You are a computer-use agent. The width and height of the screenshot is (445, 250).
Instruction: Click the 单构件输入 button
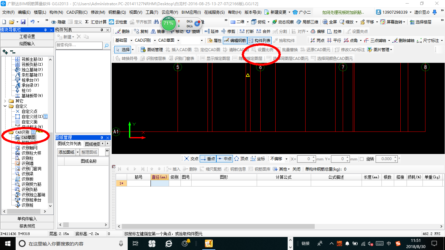tap(27, 219)
